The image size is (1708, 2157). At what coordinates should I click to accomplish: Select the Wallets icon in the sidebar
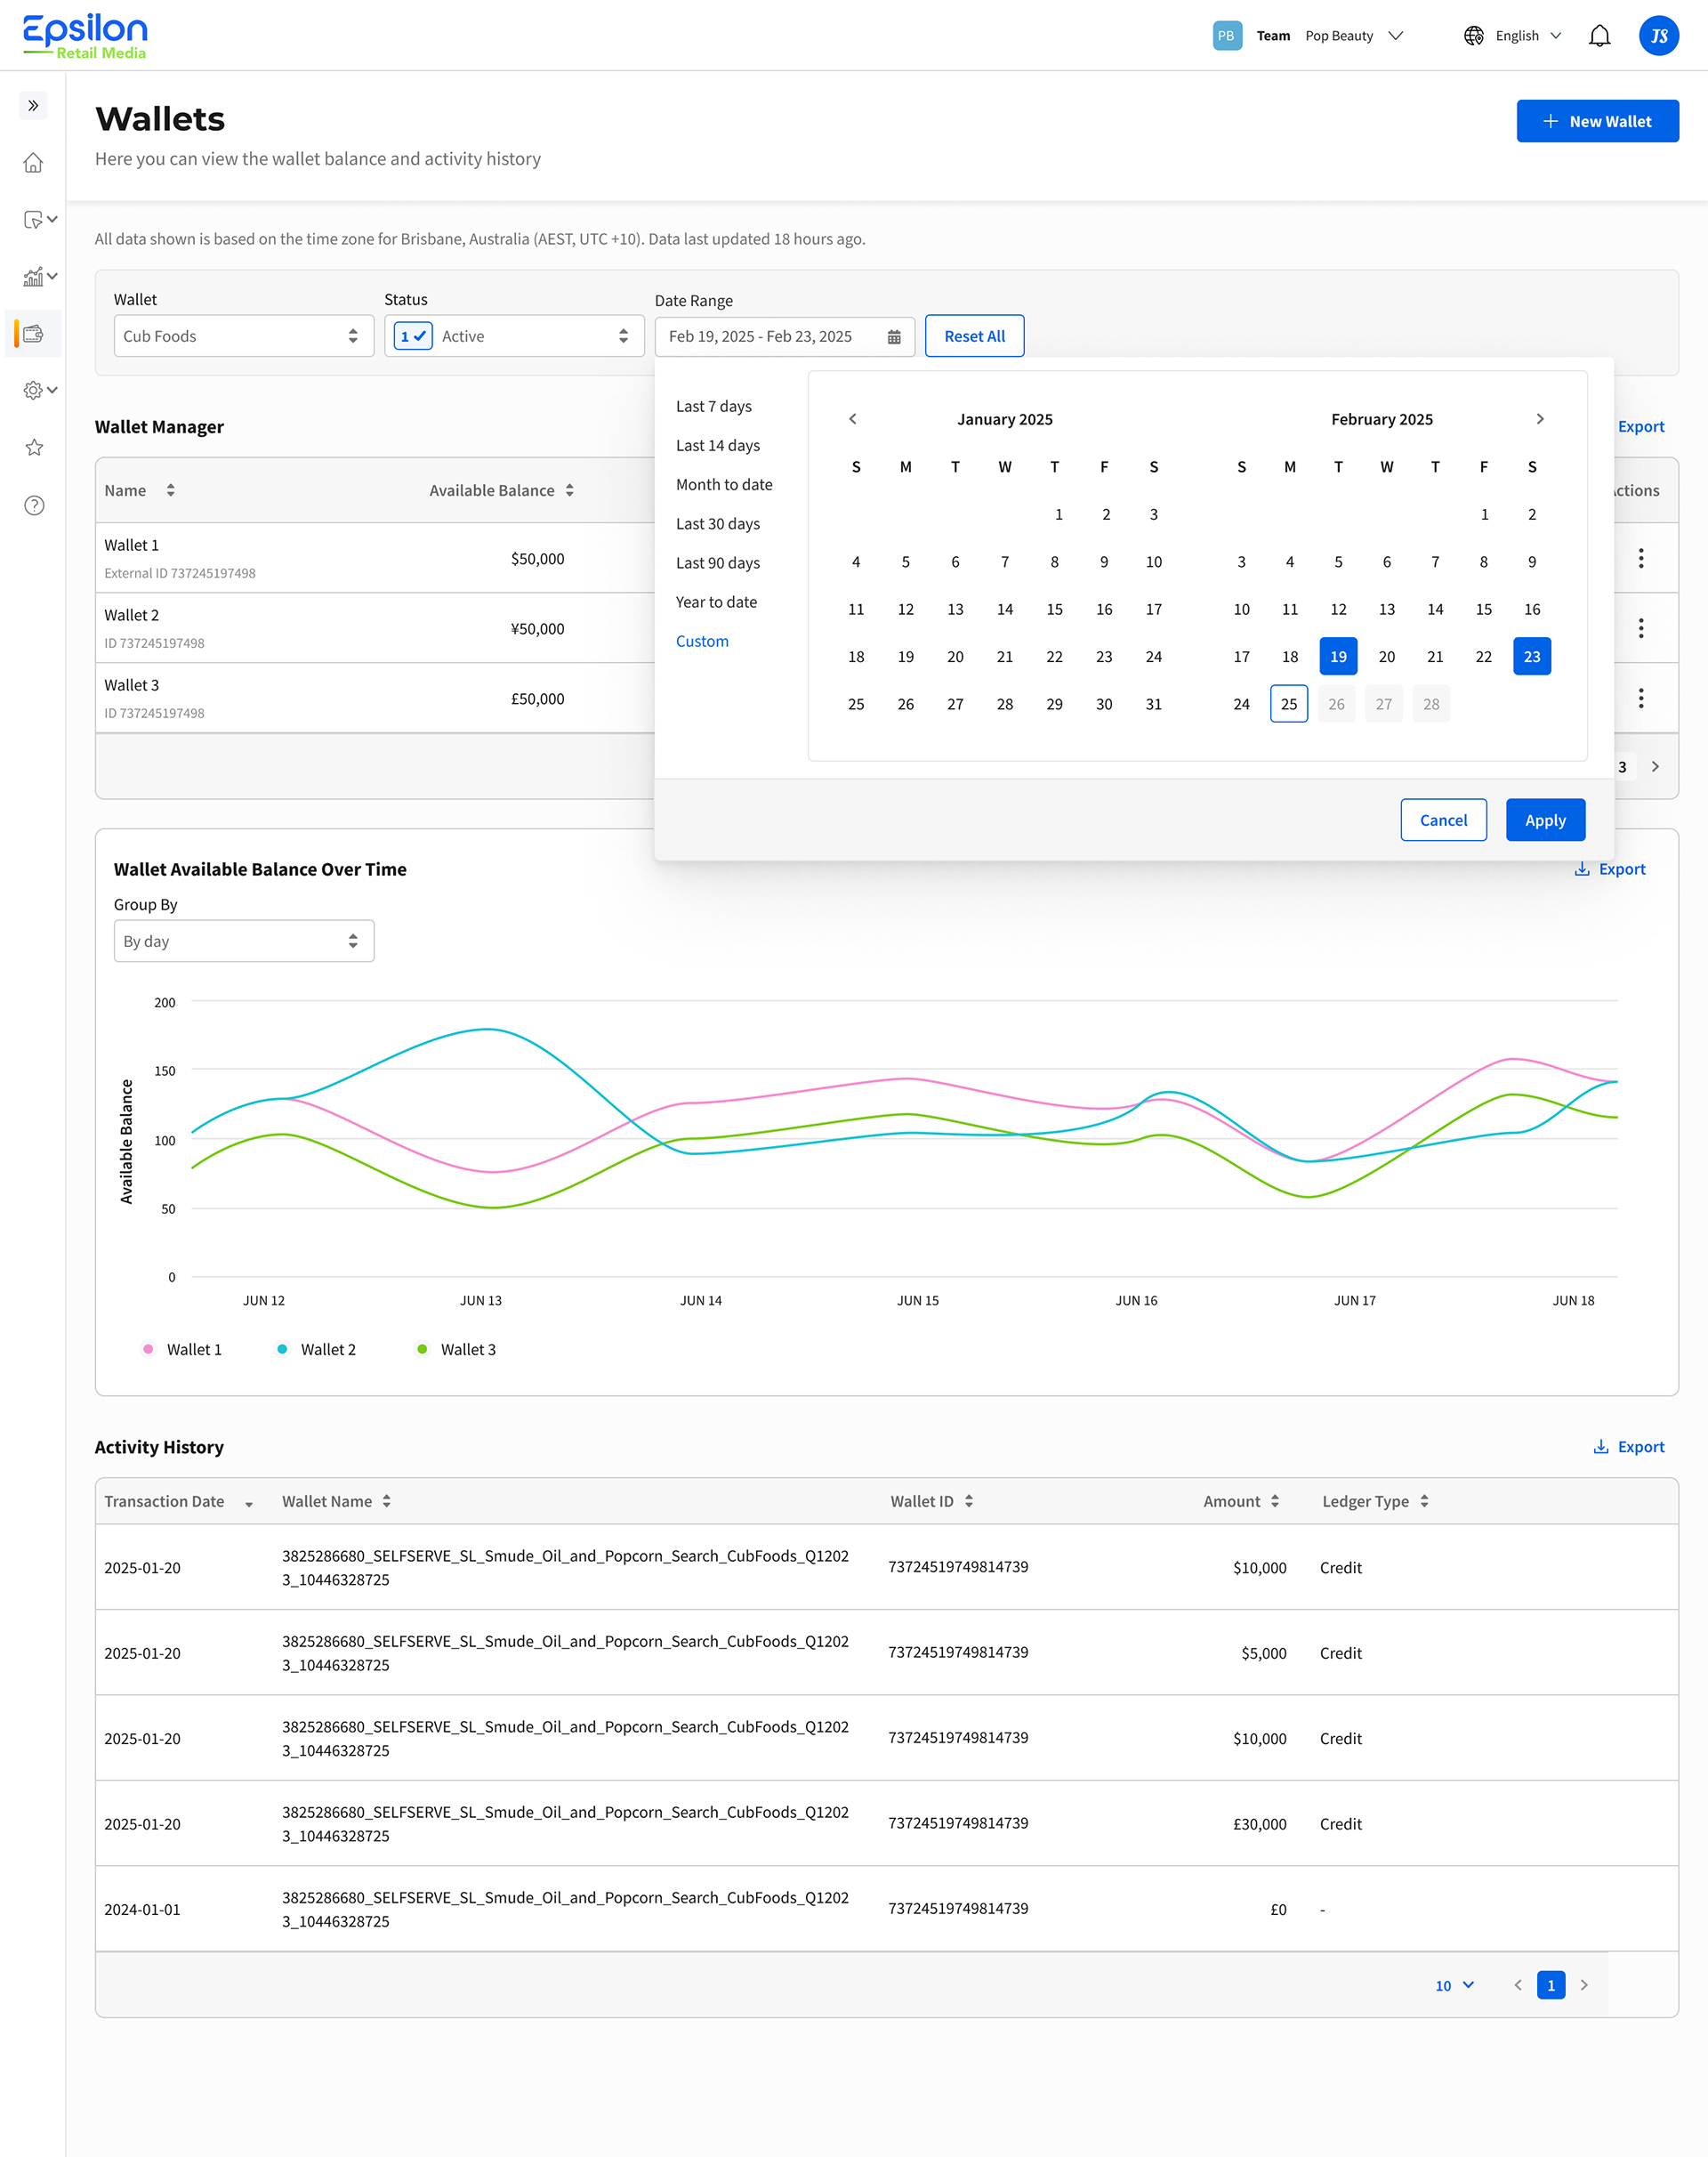(33, 333)
